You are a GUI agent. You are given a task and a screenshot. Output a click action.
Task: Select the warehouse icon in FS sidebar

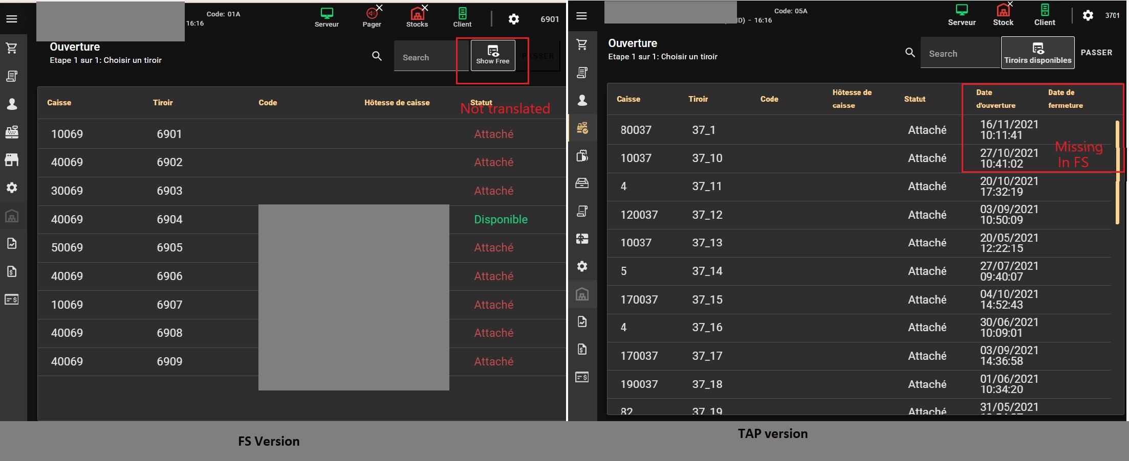pyautogui.click(x=12, y=216)
